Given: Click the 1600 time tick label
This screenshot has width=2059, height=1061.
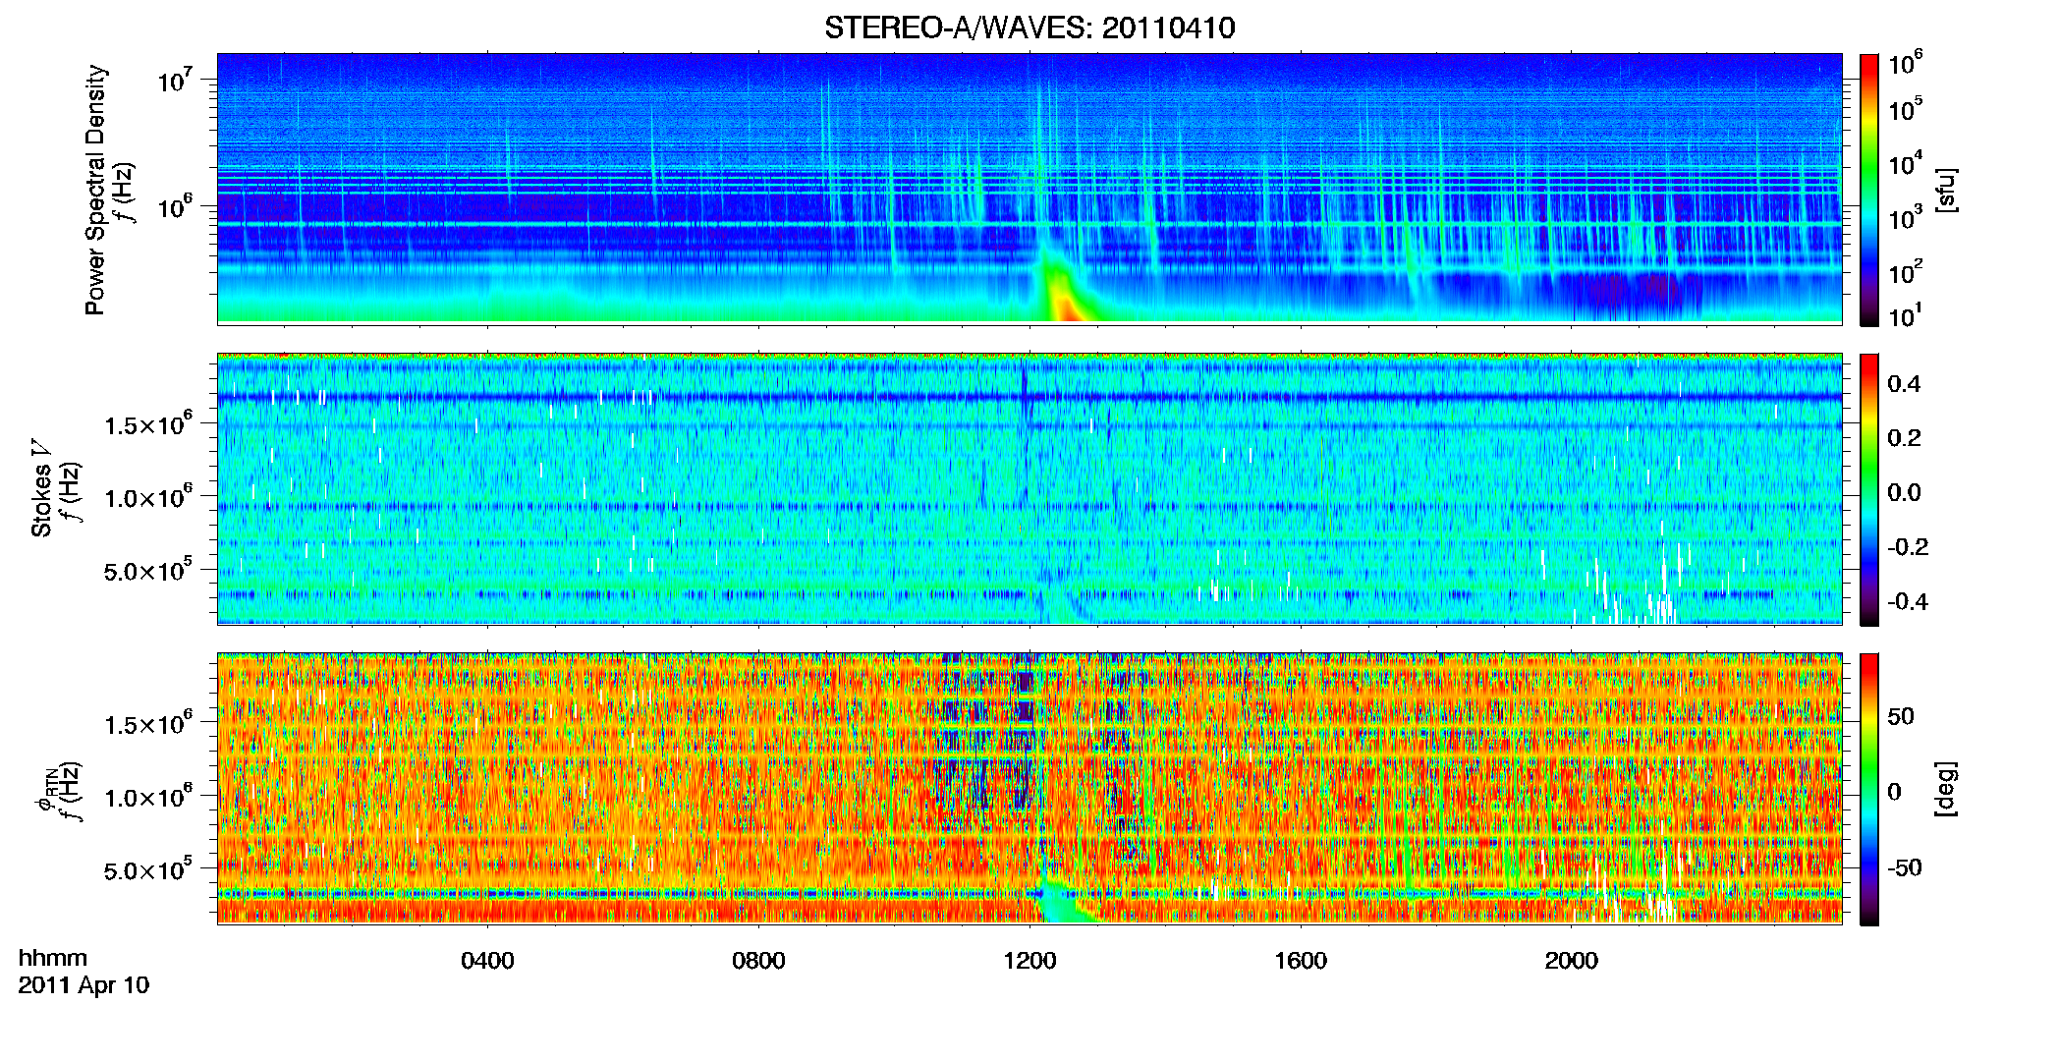Looking at the screenshot, I should tap(1301, 961).
